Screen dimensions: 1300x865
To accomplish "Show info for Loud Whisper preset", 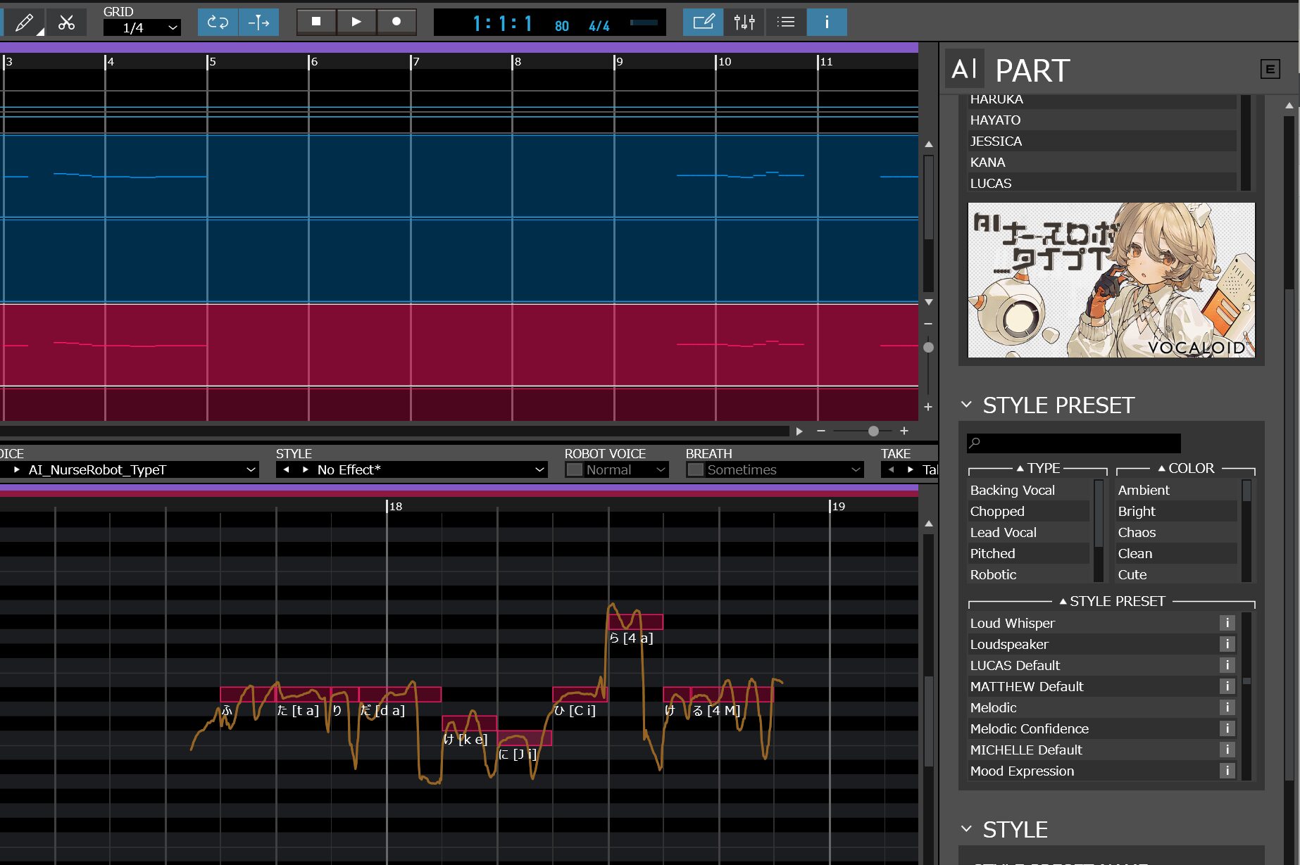I will point(1227,623).
